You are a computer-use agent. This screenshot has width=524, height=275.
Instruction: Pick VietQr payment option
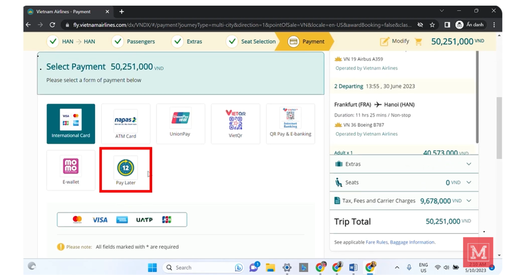[x=235, y=124]
